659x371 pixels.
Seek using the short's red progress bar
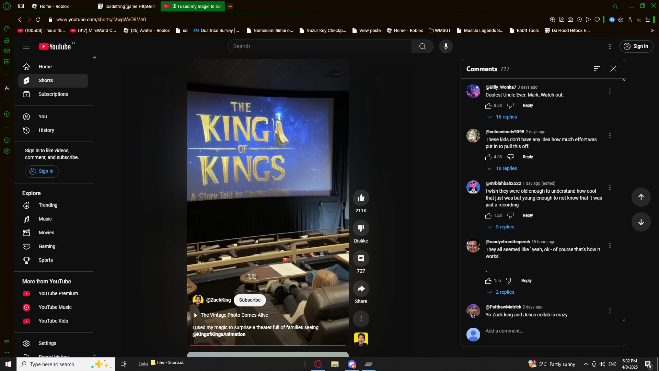[x=268, y=346]
